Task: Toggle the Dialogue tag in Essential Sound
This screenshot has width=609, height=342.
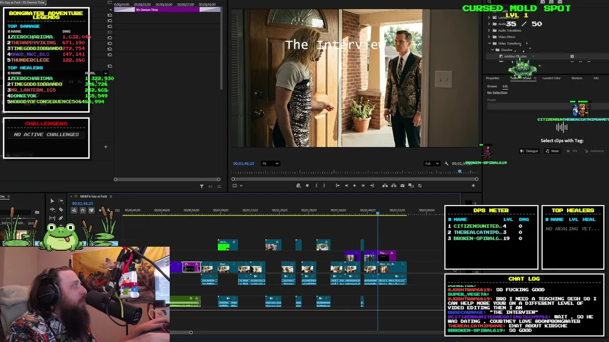Action: pyautogui.click(x=529, y=151)
